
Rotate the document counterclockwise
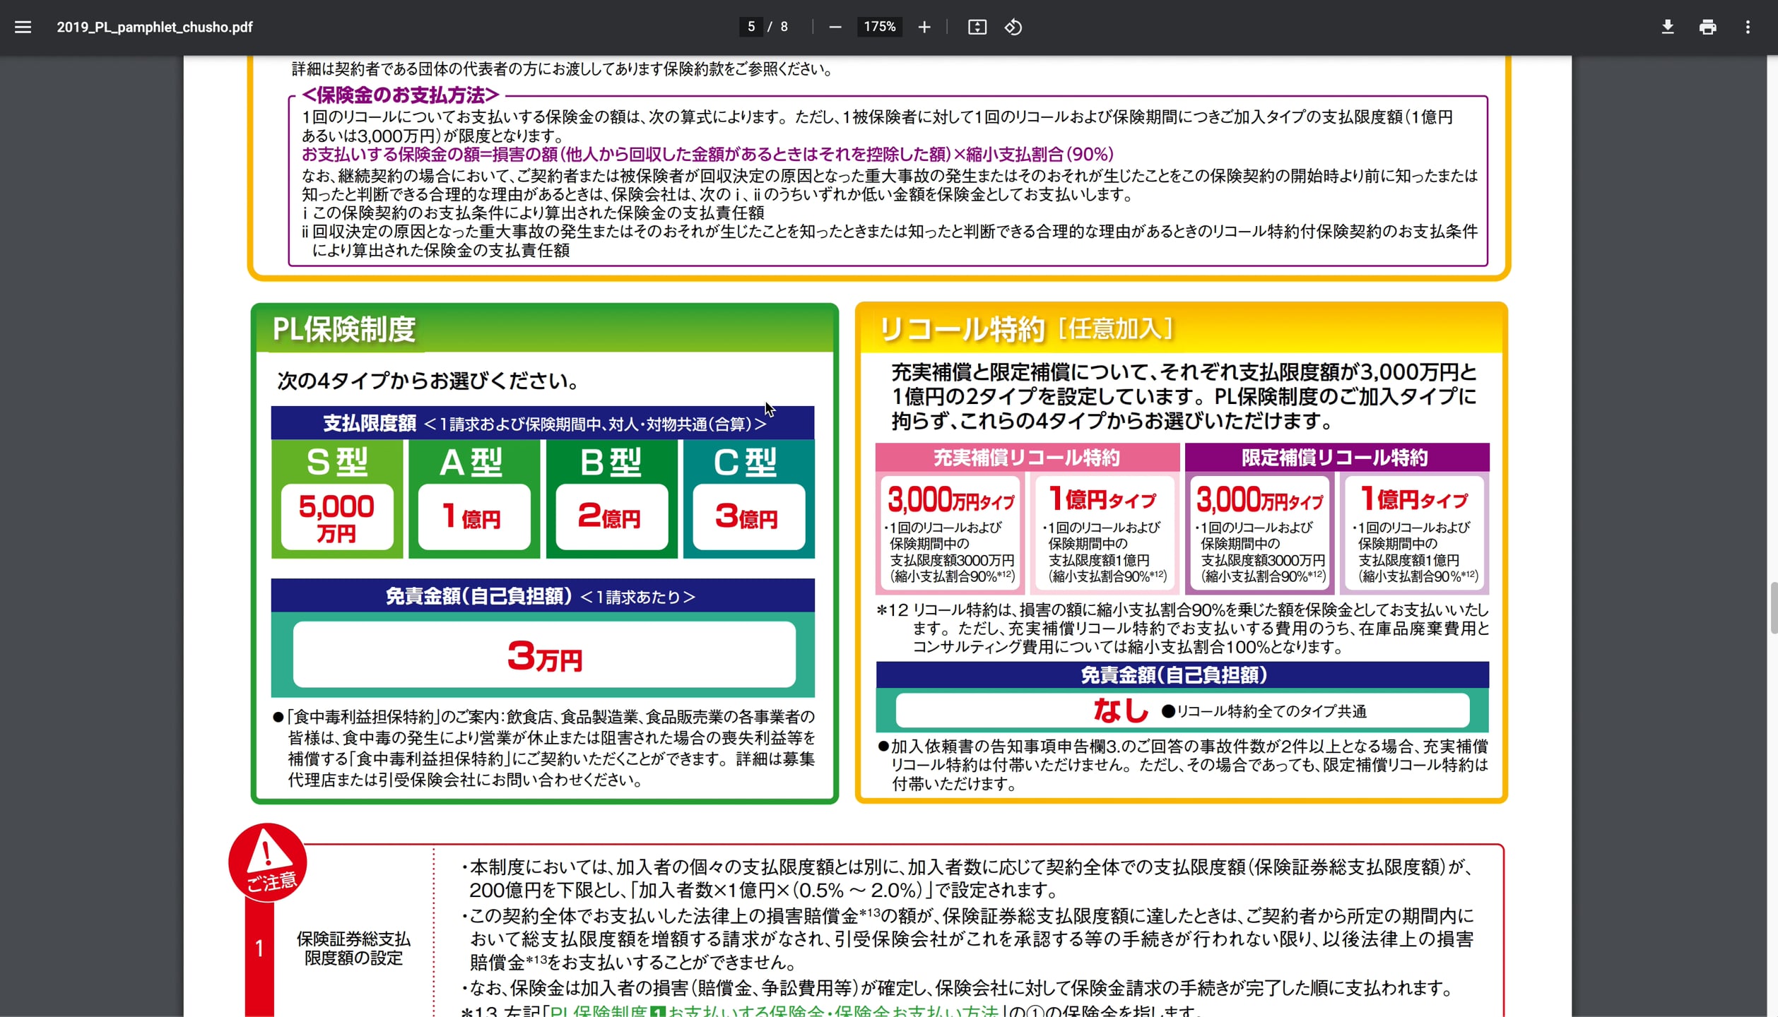pyautogui.click(x=1013, y=27)
